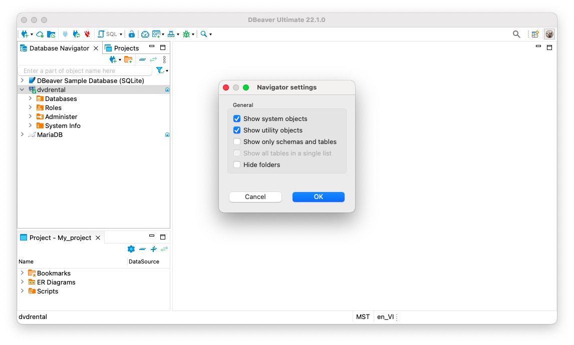This screenshot has height=345, width=574.
Task: Enable Hide folders option
Action: (237, 164)
